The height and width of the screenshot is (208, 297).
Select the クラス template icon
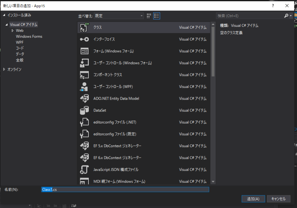click(84, 27)
